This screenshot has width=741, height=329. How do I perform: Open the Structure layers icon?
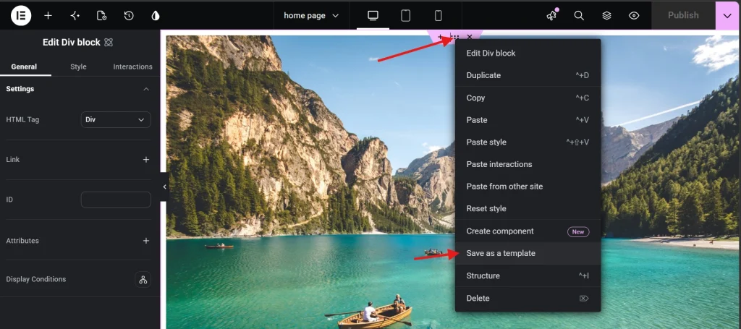pyautogui.click(x=607, y=16)
